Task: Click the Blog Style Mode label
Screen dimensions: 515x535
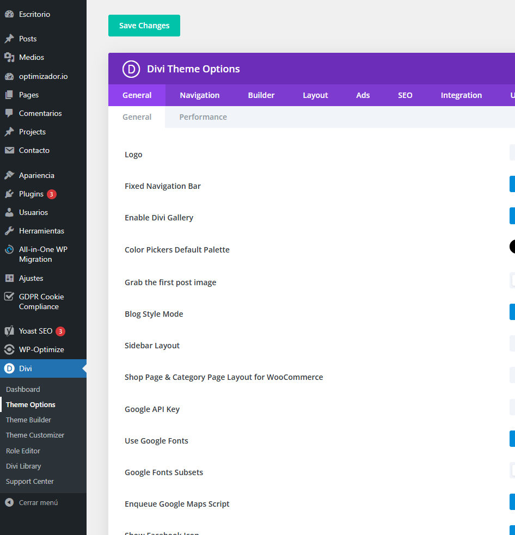Action: point(154,314)
